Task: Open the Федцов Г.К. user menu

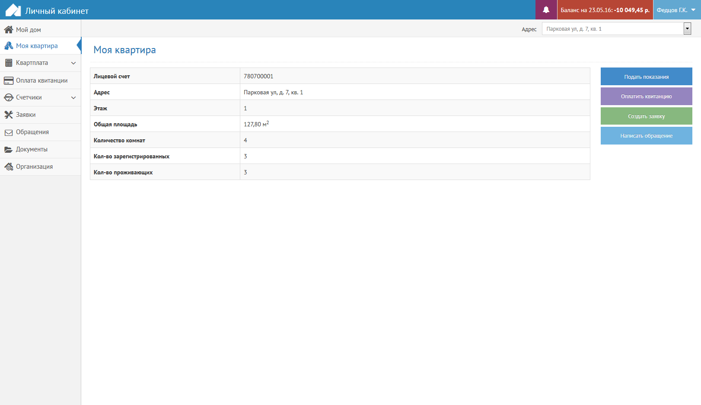Action: tap(677, 10)
